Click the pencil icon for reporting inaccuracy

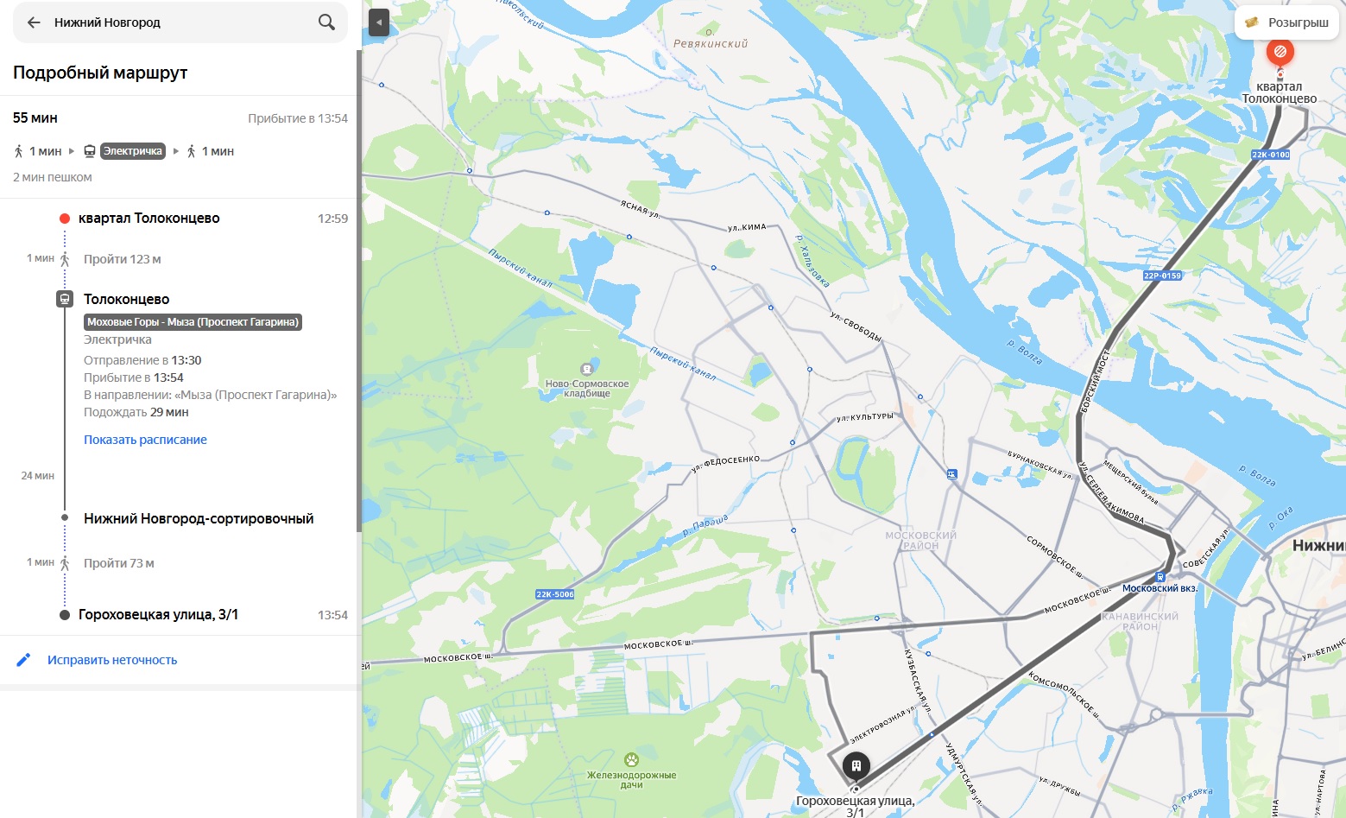coord(24,660)
